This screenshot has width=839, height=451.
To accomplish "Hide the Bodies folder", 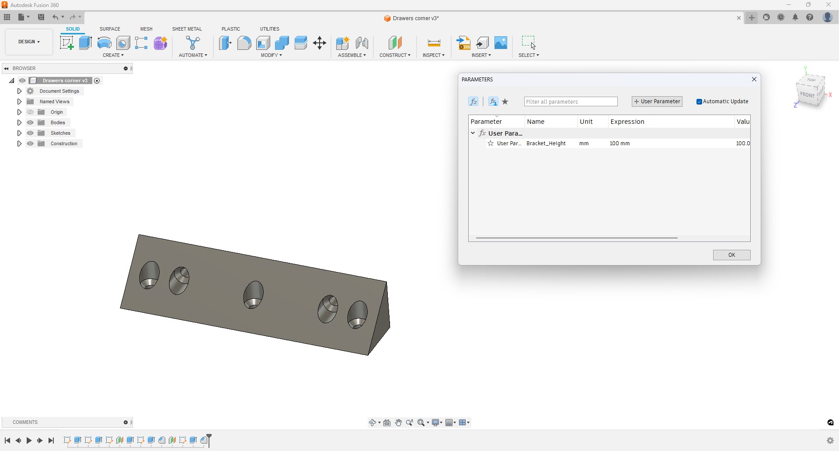I will pos(30,122).
